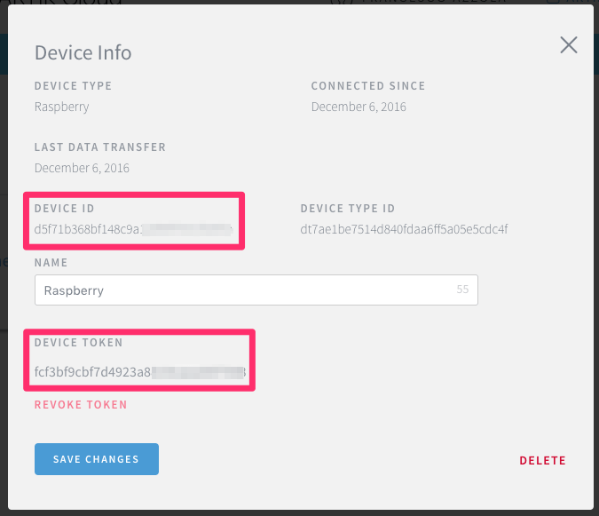Click the Device Type label
This screenshot has height=516, width=599.
click(73, 86)
